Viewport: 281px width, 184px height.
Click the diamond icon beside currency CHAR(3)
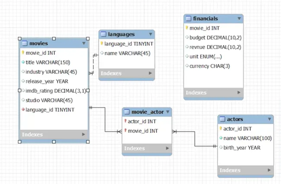coord(187,66)
